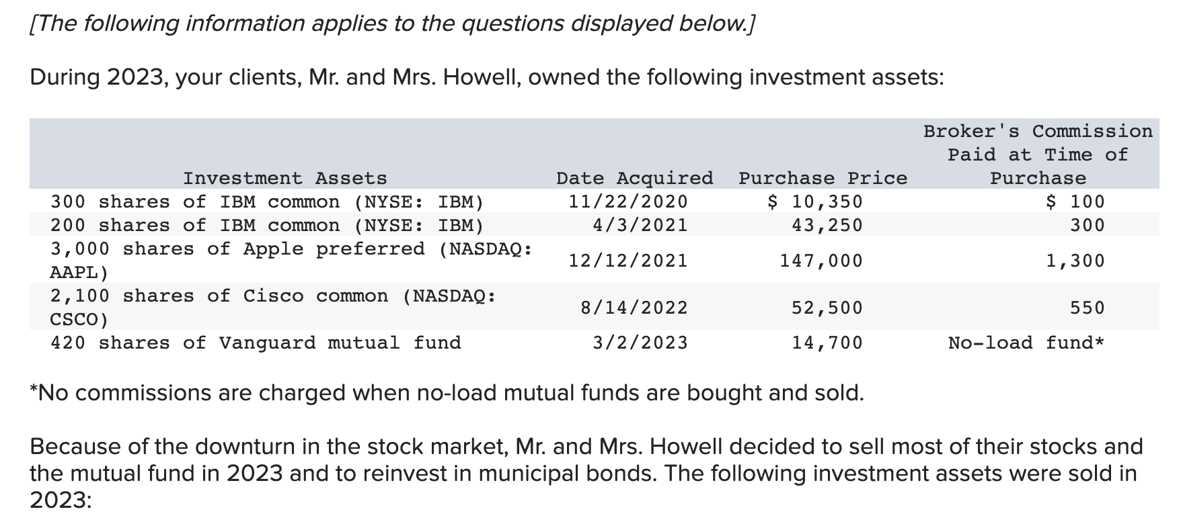Click the 11/22/2020 date cell

click(x=628, y=202)
